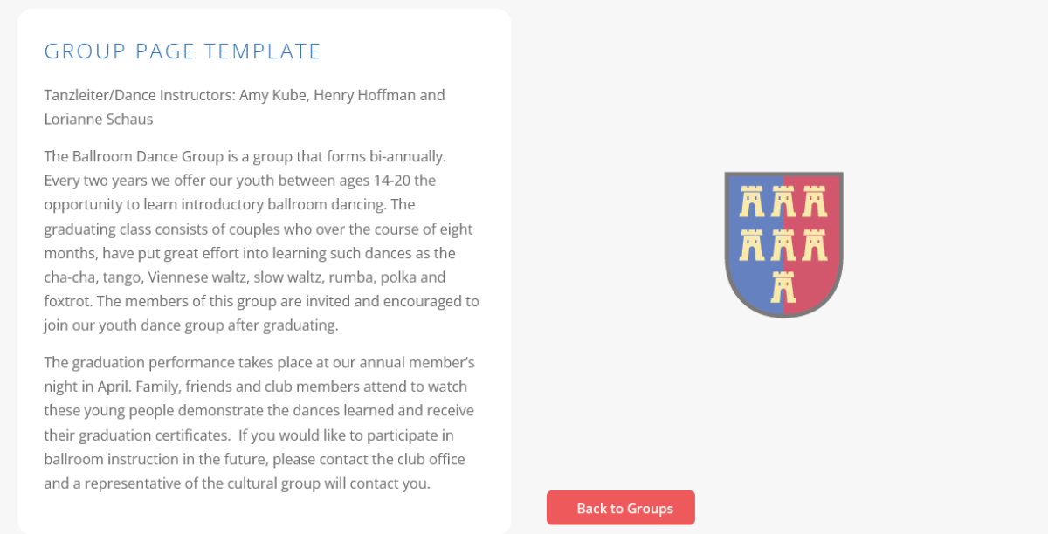Click the single bottom castle in the shield

click(783, 286)
